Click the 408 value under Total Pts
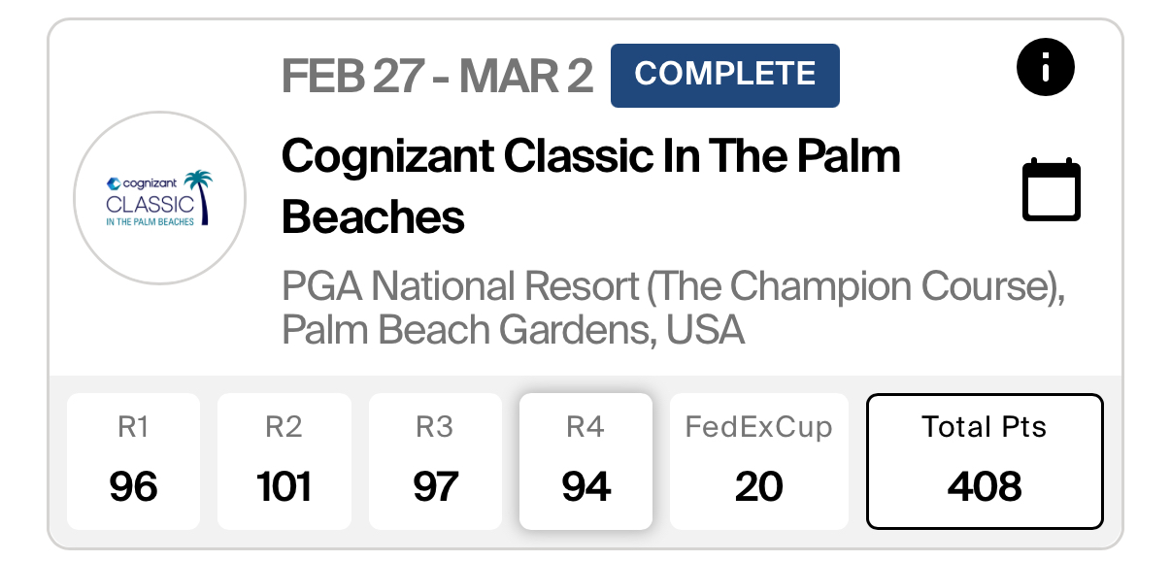 point(985,485)
